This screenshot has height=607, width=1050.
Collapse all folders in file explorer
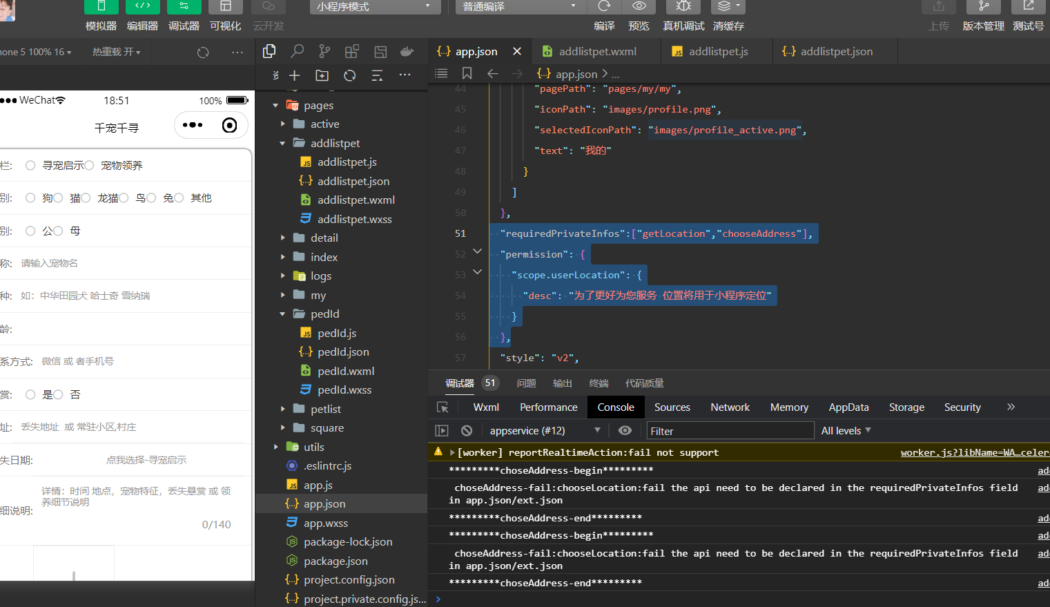pos(377,75)
